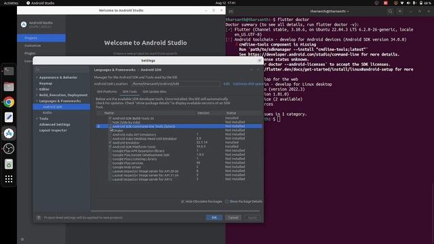The width and height of the screenshot is (434, 244).
Task: Expand Appearance & Behavior settings
Action: [37, 77]
